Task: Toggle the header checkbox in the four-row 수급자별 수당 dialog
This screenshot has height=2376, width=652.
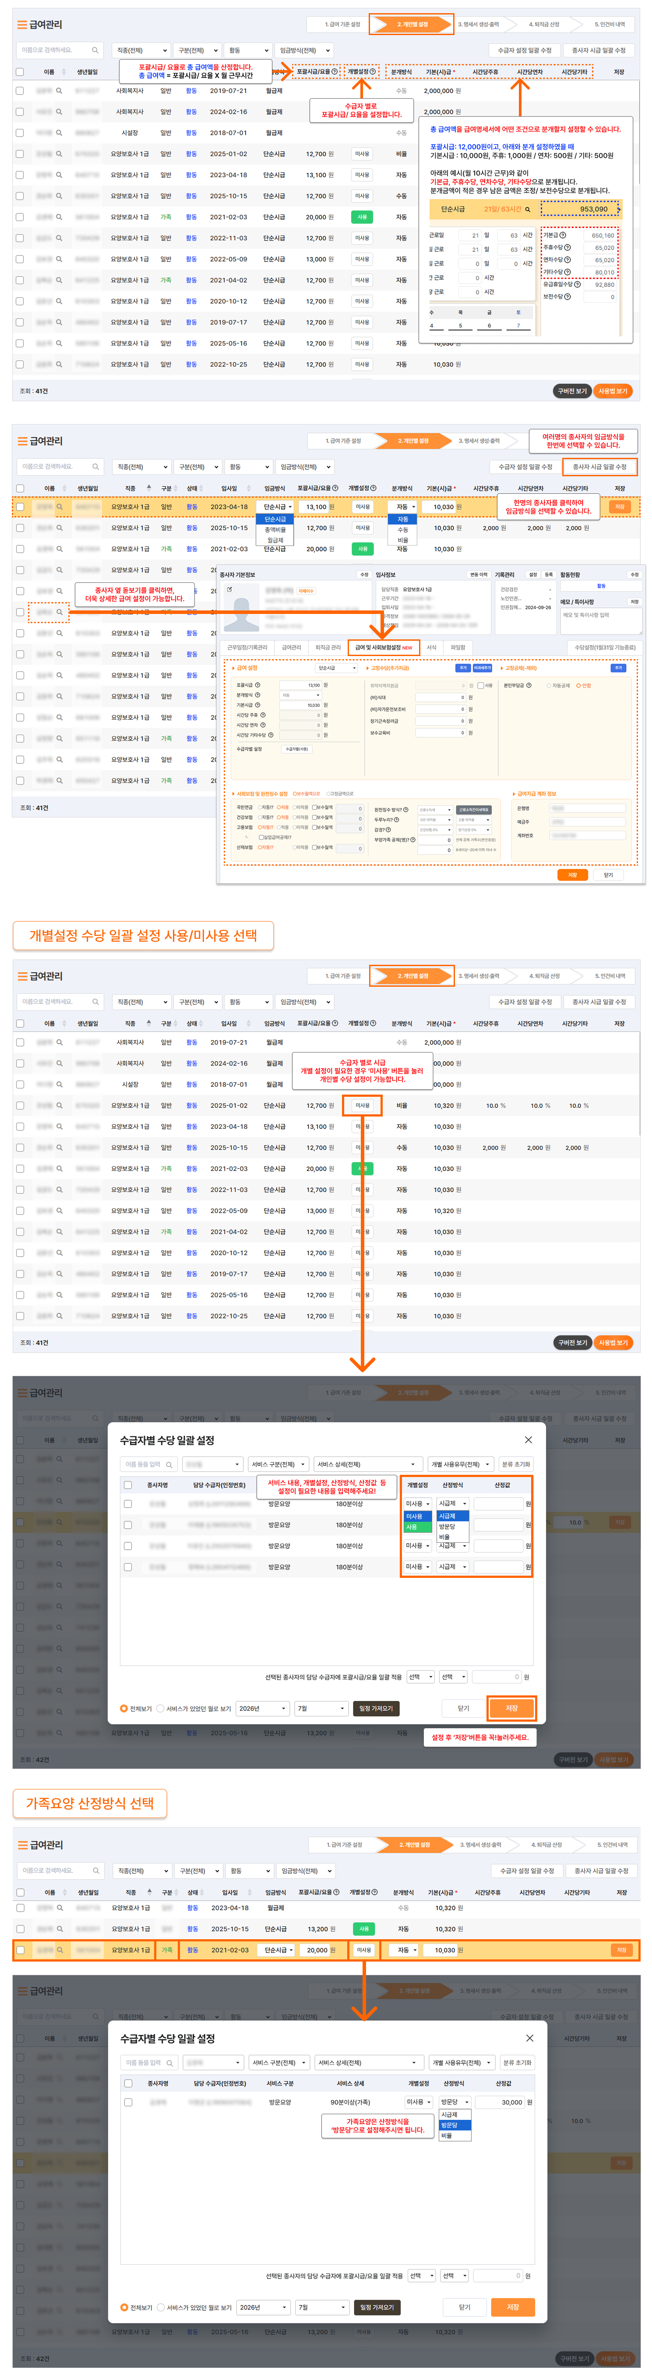Action: click(x=128, y=1486)
